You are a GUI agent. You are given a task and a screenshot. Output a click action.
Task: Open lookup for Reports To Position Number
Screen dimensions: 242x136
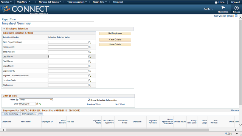90,76
